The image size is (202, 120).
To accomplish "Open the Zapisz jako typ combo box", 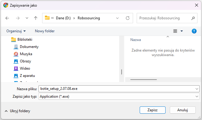I will [119, 96].
